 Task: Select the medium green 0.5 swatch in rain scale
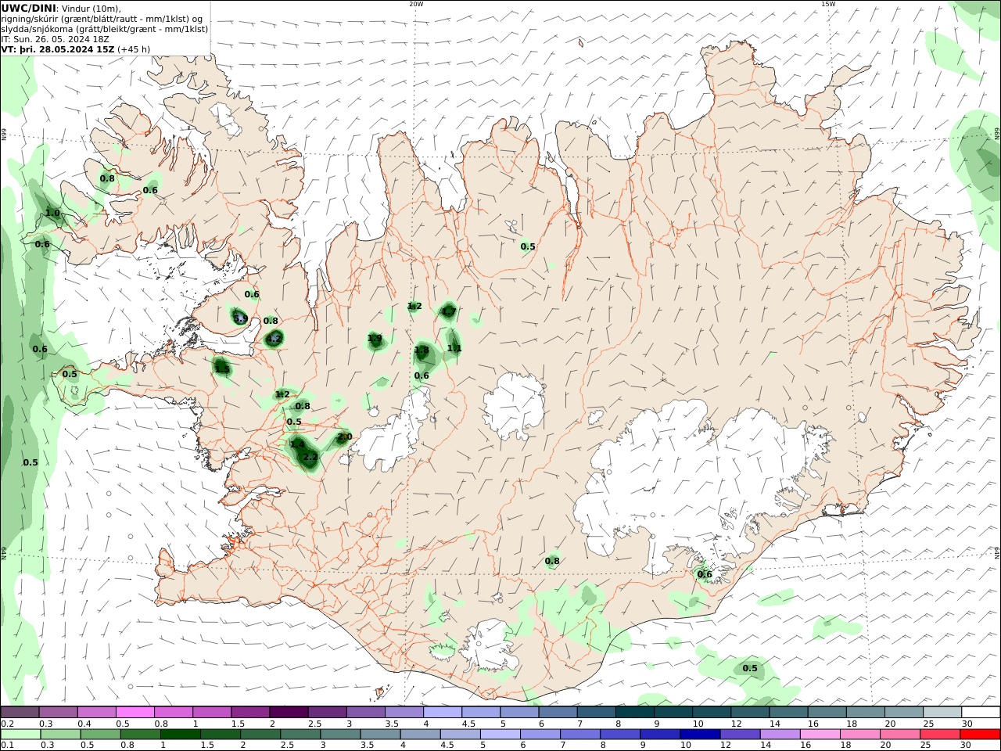click(99, 734)
